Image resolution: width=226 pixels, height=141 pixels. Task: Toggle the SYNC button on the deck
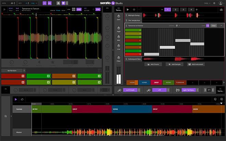click(x=78, y=10)
